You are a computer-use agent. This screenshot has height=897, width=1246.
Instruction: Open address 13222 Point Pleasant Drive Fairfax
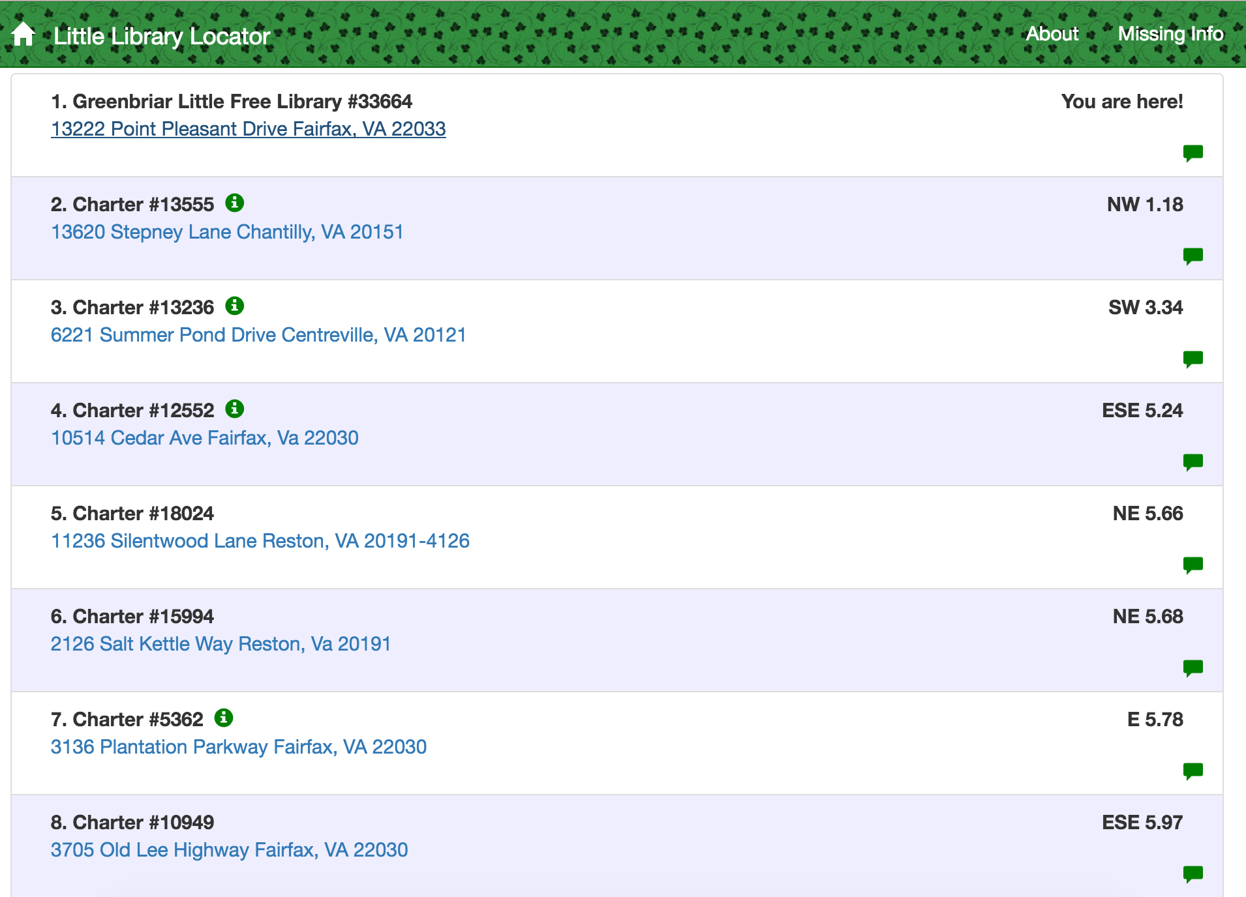click(x=249, y=129)
